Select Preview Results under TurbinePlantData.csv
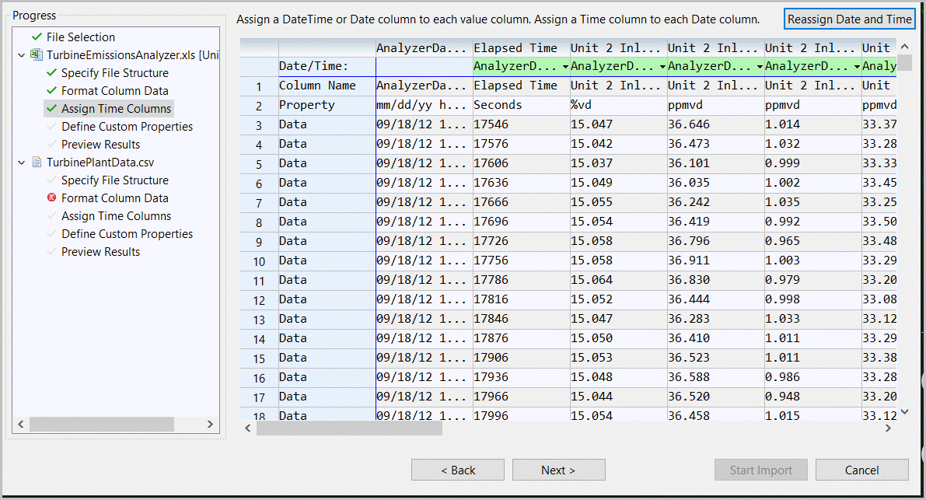 click(x=100, y=252)
